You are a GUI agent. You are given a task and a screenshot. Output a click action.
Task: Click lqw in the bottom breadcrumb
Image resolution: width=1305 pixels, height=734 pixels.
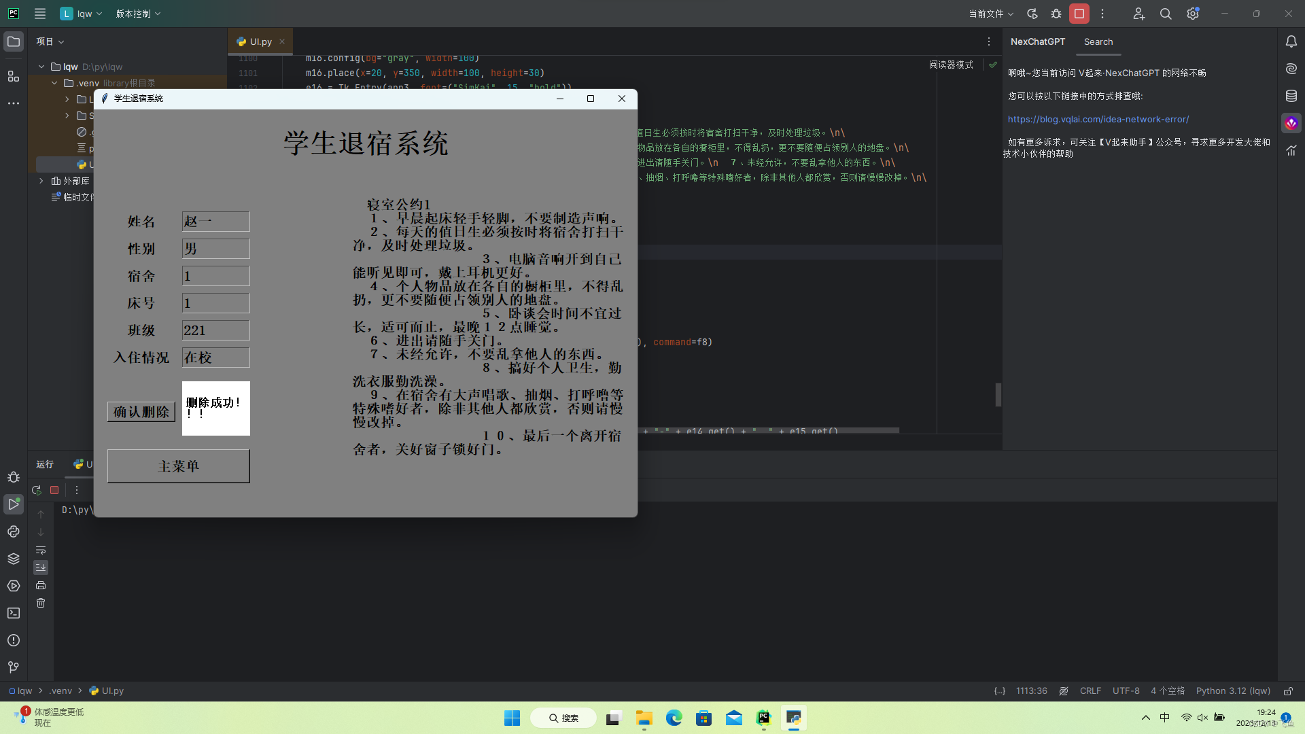pos(20,691)
